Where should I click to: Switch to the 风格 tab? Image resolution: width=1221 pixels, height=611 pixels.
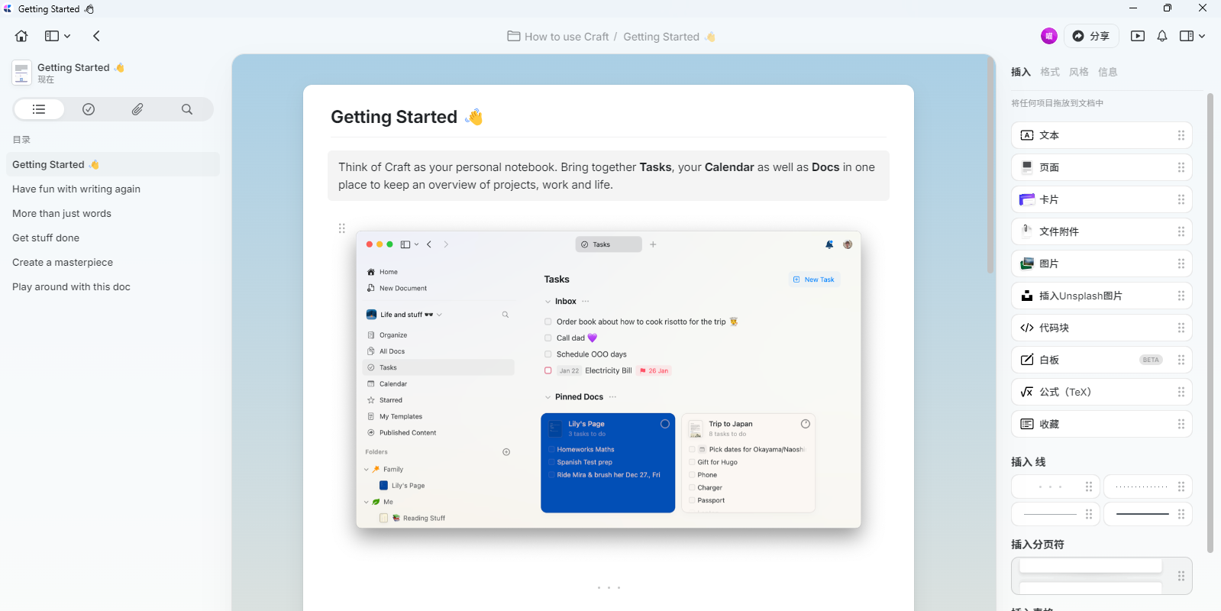[1078, 72]
